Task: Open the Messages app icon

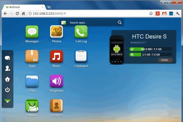Action: click(32, 32)
